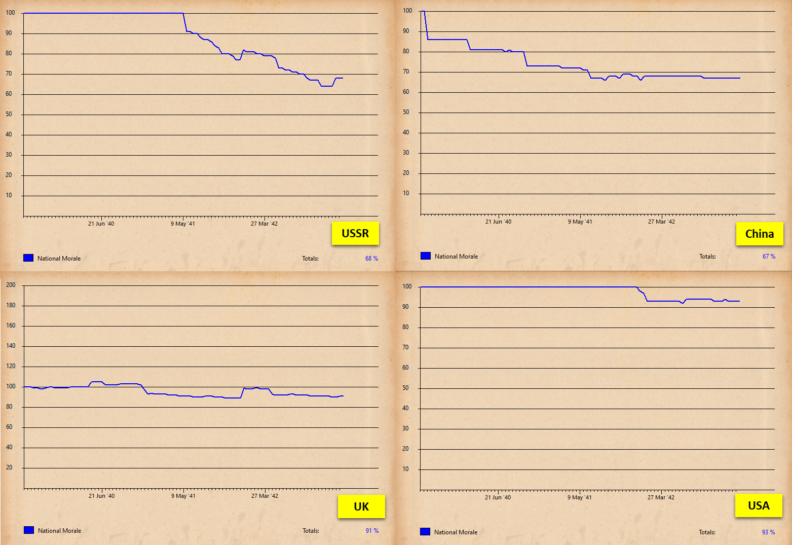Select the yellow UK label

point(361,506)
